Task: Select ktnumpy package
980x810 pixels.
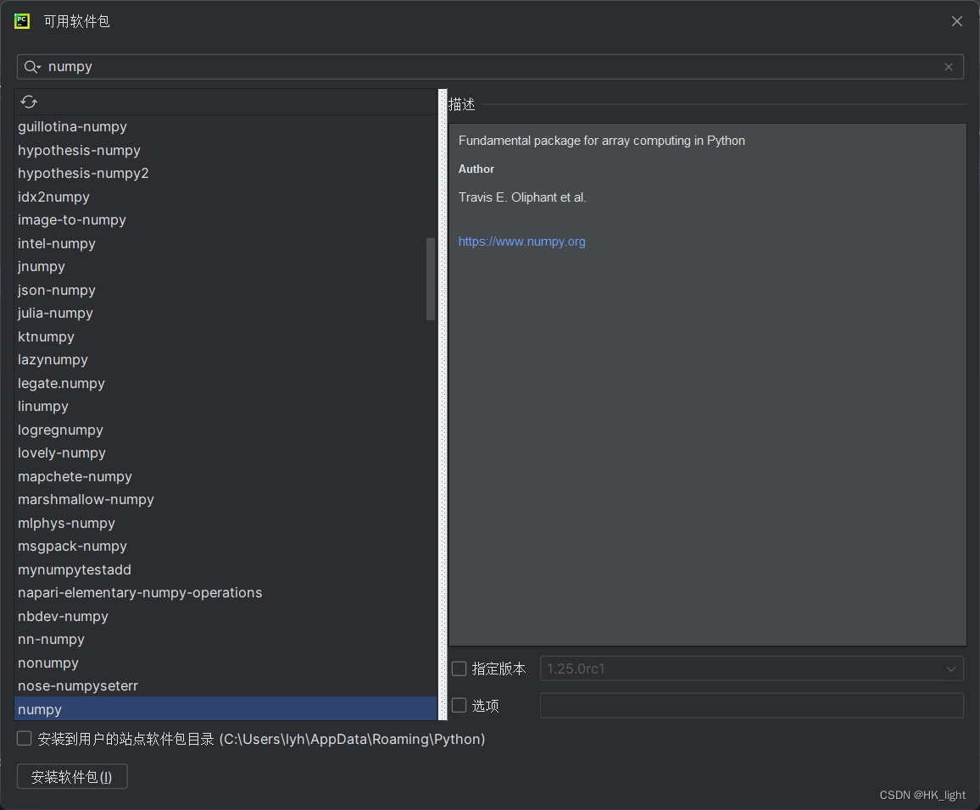Action: pyautogui.click(x=226, y=336)
